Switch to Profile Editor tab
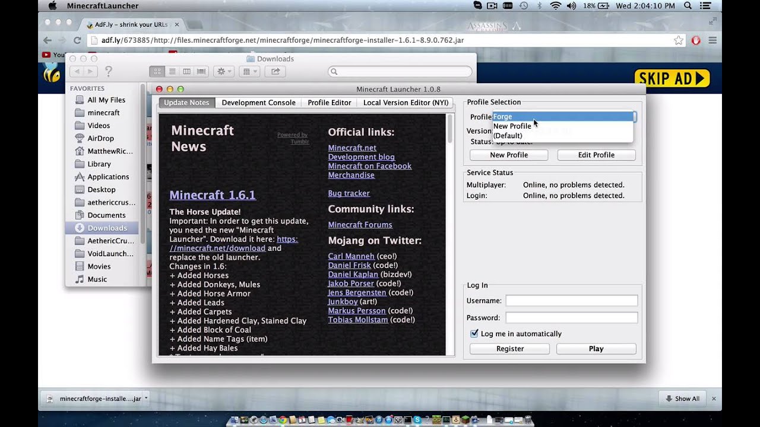This screenshot has width=760, height=427. click(x=330, y=103)
